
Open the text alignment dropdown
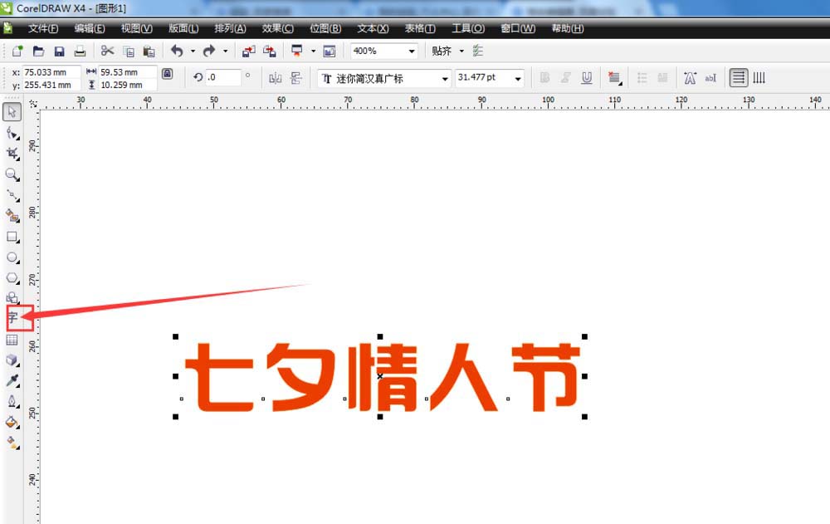pyautogui.click(x=614, y=78)
